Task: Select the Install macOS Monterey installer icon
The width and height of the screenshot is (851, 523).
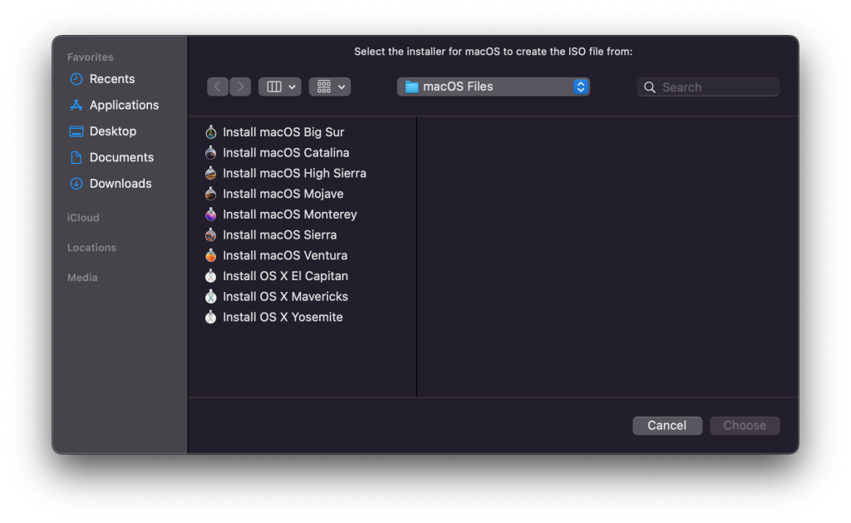Action: [210, 215]
